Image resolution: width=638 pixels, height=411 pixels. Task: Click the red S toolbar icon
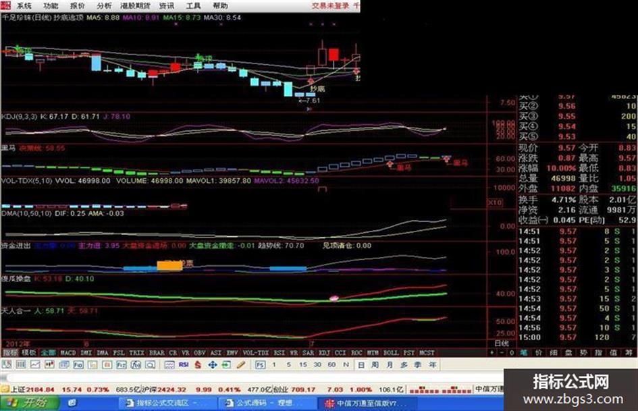point(198,365)
